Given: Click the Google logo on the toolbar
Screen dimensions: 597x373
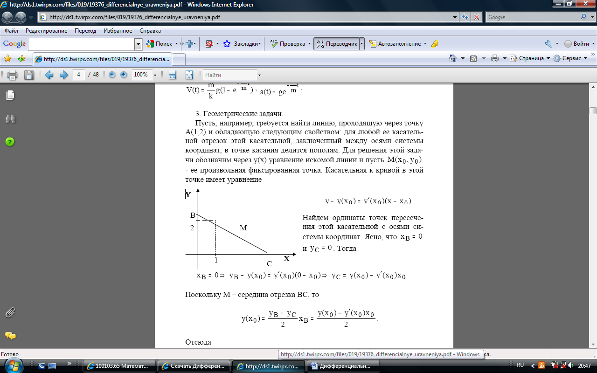Looking at the screenshot, I should (14, 44).
